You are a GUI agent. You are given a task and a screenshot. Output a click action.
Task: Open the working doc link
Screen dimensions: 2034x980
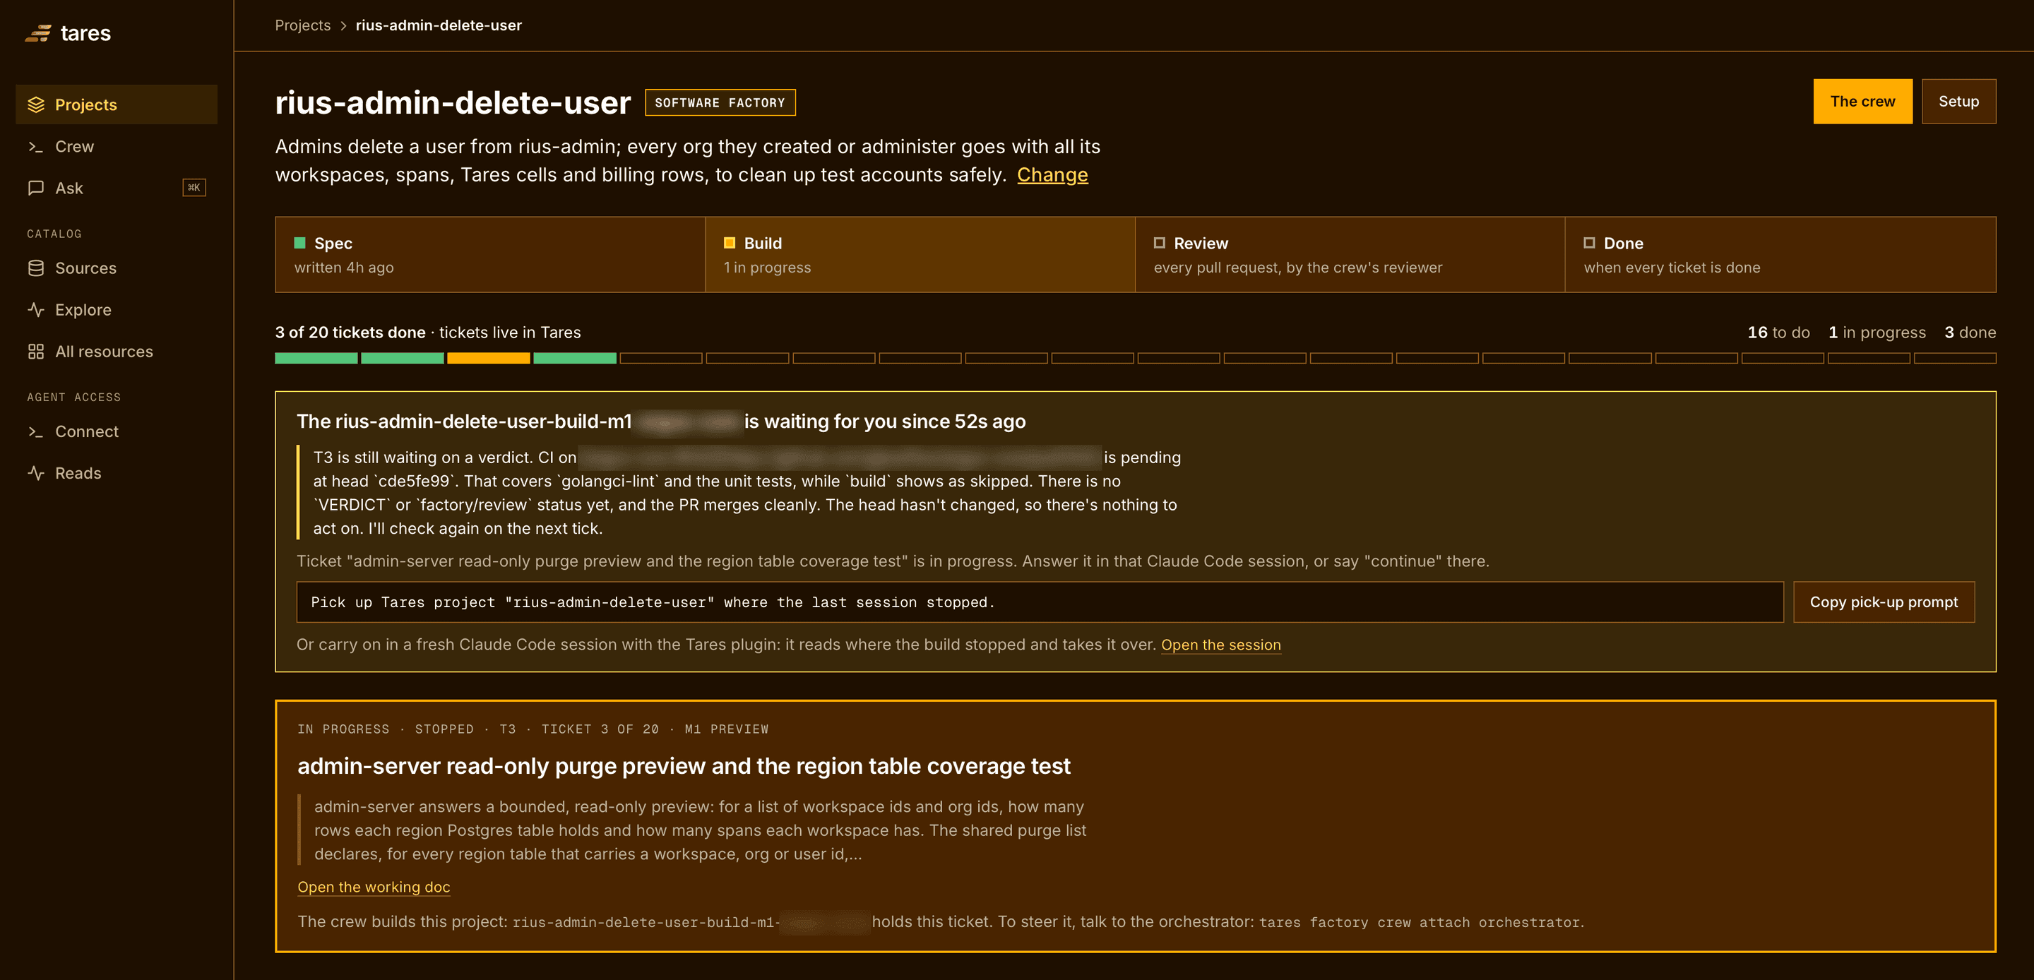pos(374,887)
